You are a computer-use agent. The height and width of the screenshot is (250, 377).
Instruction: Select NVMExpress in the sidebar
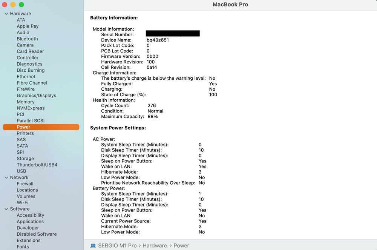click(x=31, y=108)
